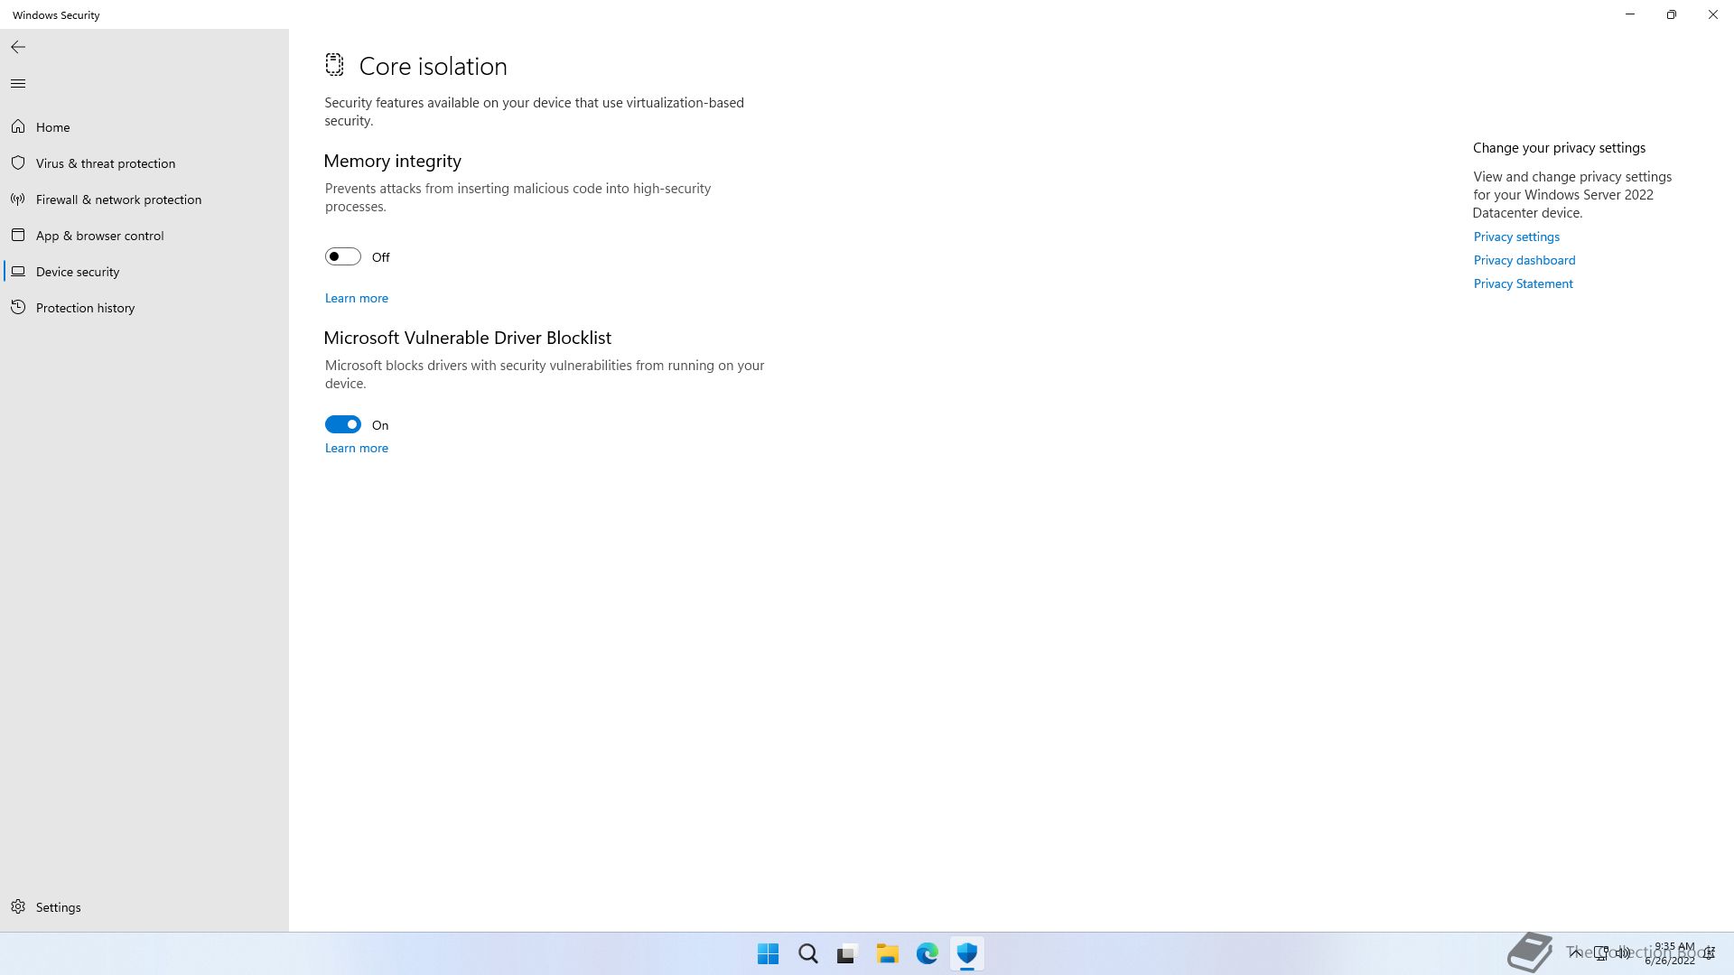Click Windows Security taskbar icon
Image resolution: width=1734 pixels, height=975 pixels.
(x=967, y=953)
